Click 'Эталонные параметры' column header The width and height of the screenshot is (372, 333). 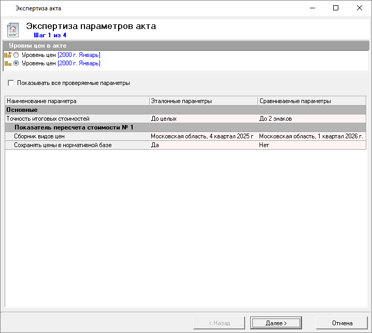coord(203,101)
